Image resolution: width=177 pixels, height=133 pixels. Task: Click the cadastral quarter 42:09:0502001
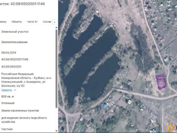(11, 66)
